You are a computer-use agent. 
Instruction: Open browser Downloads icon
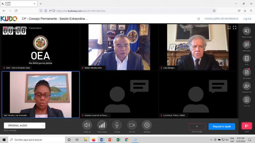click(245, 11)
